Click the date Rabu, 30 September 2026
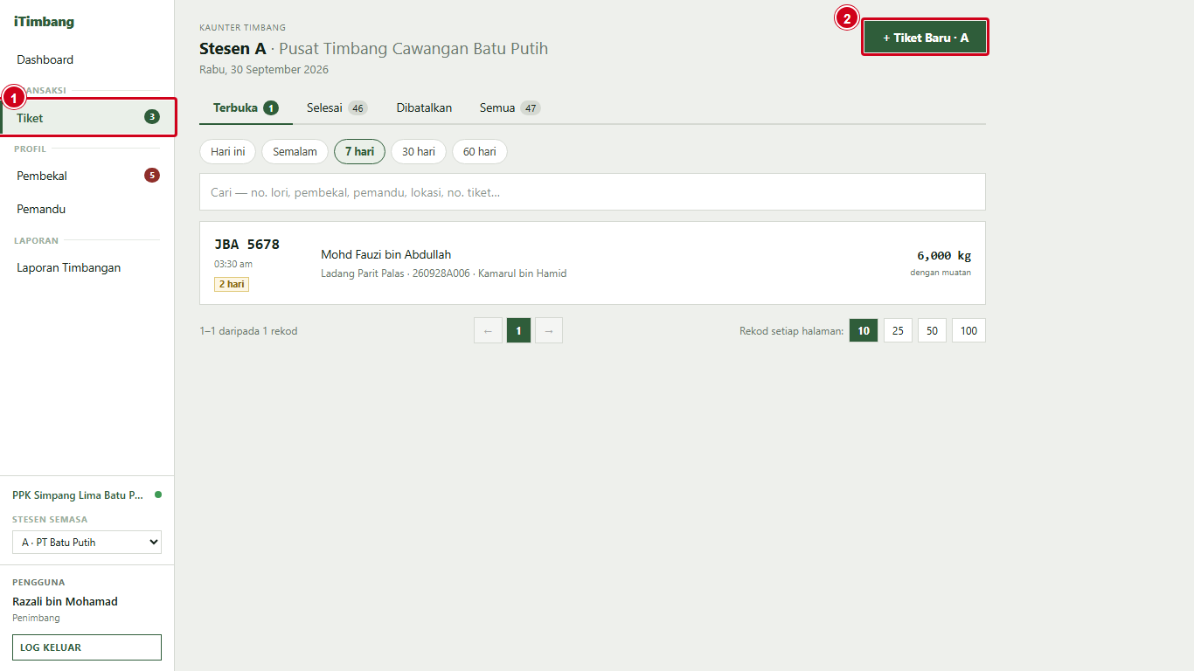Viewport: 1194px width, 671px height. [264, 69]
